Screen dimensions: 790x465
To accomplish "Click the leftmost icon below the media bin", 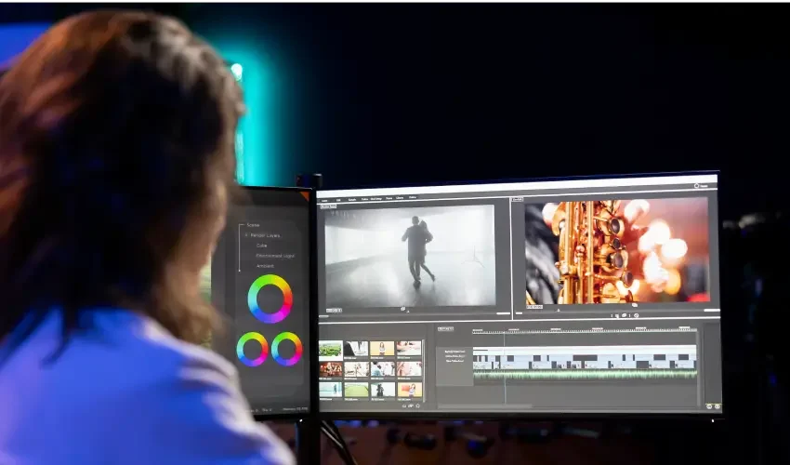I will click(x=404, y=405).
